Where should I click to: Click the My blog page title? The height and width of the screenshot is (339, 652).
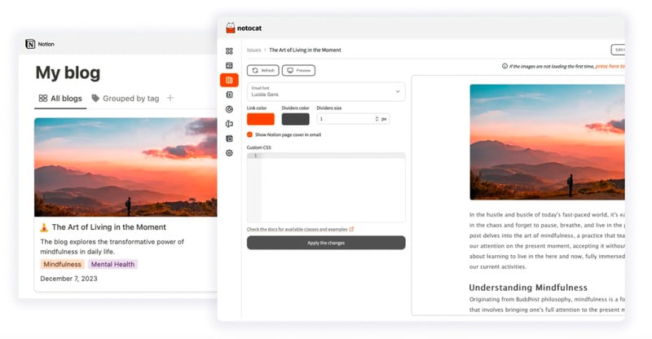pos(68,73)
